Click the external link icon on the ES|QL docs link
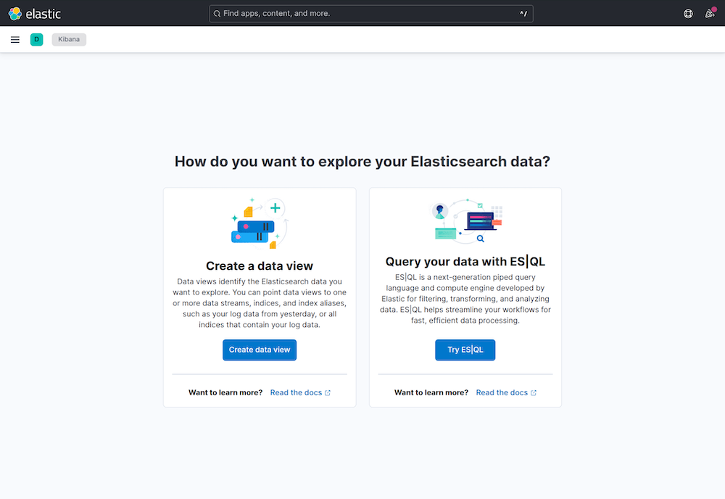 pos(533,392)
